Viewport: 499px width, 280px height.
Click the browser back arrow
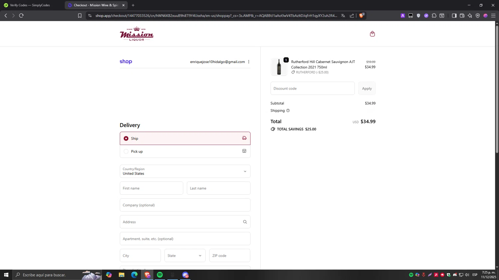coord(6,16)
